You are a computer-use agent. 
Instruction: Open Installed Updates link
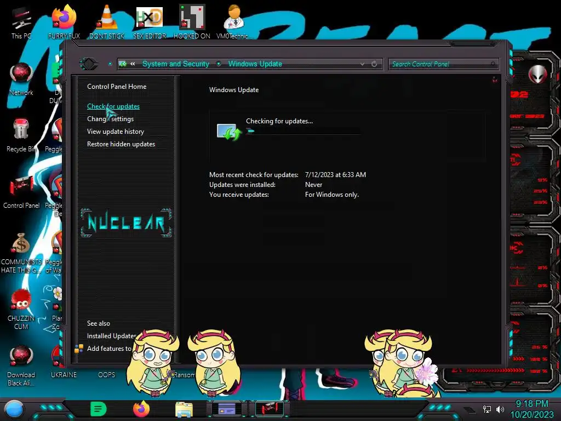click(111, 336)
